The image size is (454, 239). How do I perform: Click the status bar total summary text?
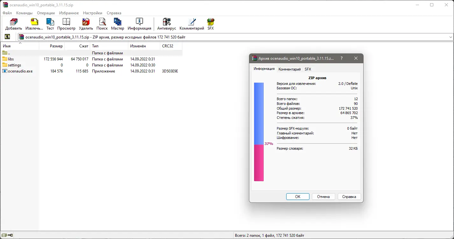pyautogui.click(x=269, y=236)
